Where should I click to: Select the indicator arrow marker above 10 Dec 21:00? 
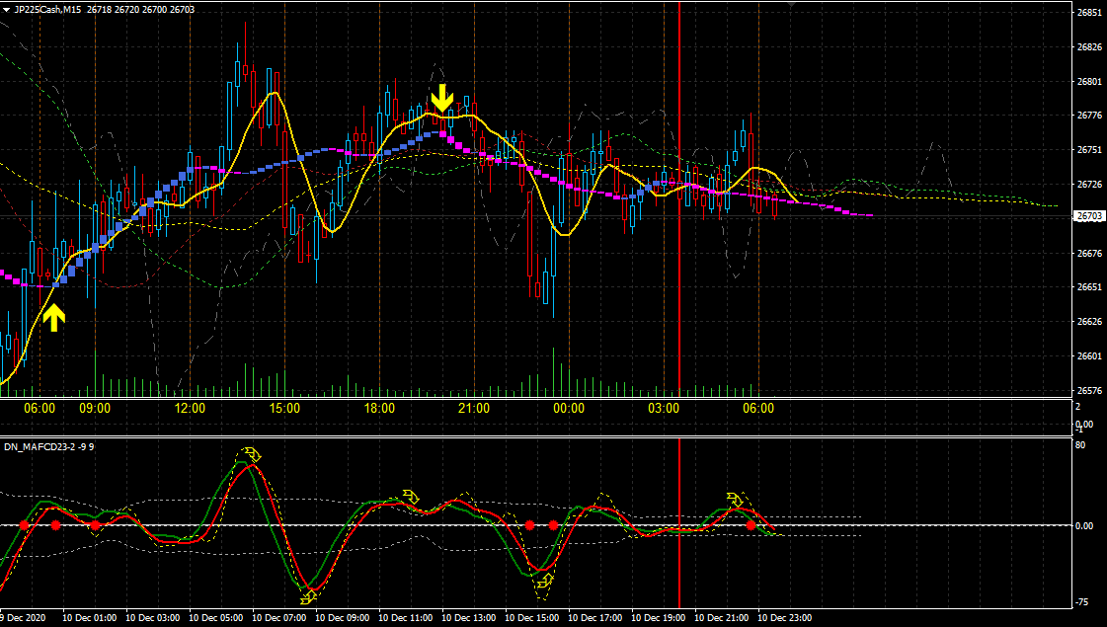(736, 499)
